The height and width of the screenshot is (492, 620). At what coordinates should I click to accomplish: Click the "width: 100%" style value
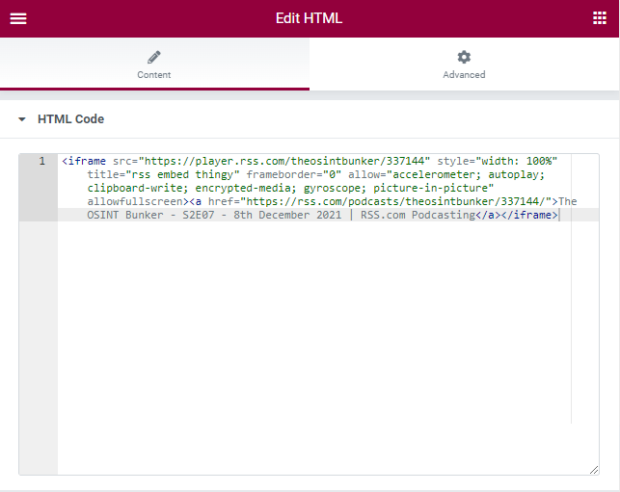point(517,161)
